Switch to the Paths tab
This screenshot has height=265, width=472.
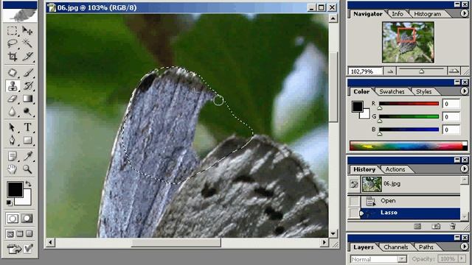tap(426, 247)
